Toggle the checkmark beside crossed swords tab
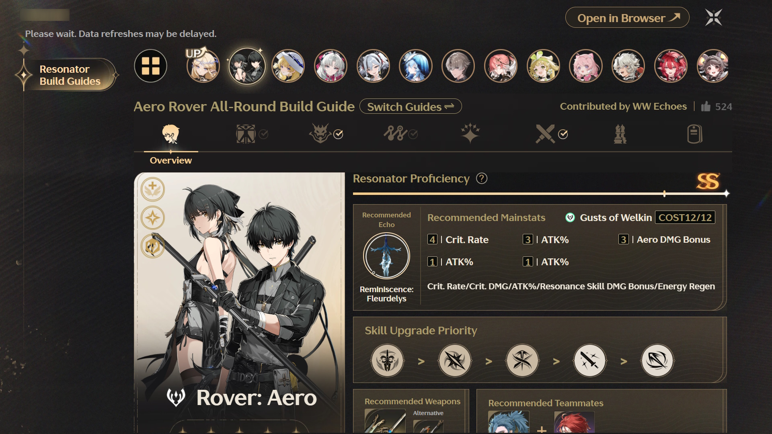 tap(563, 134)
